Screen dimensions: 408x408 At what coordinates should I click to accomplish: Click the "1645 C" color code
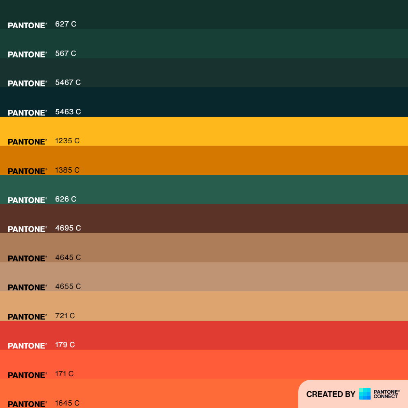tap(67, 403)
